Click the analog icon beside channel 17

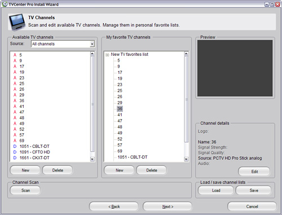pos(15,66)
